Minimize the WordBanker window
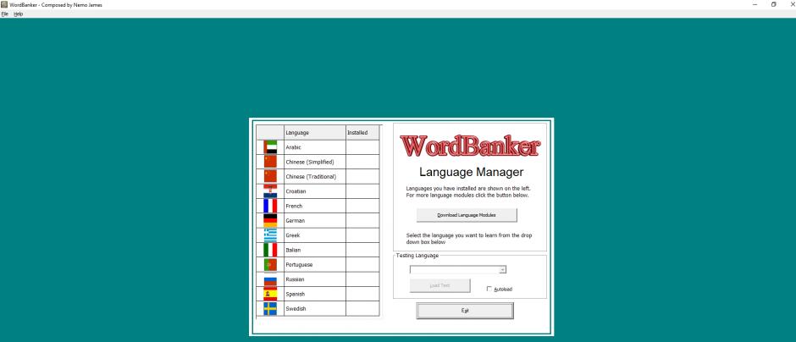Viewport: 796px width, 342px height. 755,4
